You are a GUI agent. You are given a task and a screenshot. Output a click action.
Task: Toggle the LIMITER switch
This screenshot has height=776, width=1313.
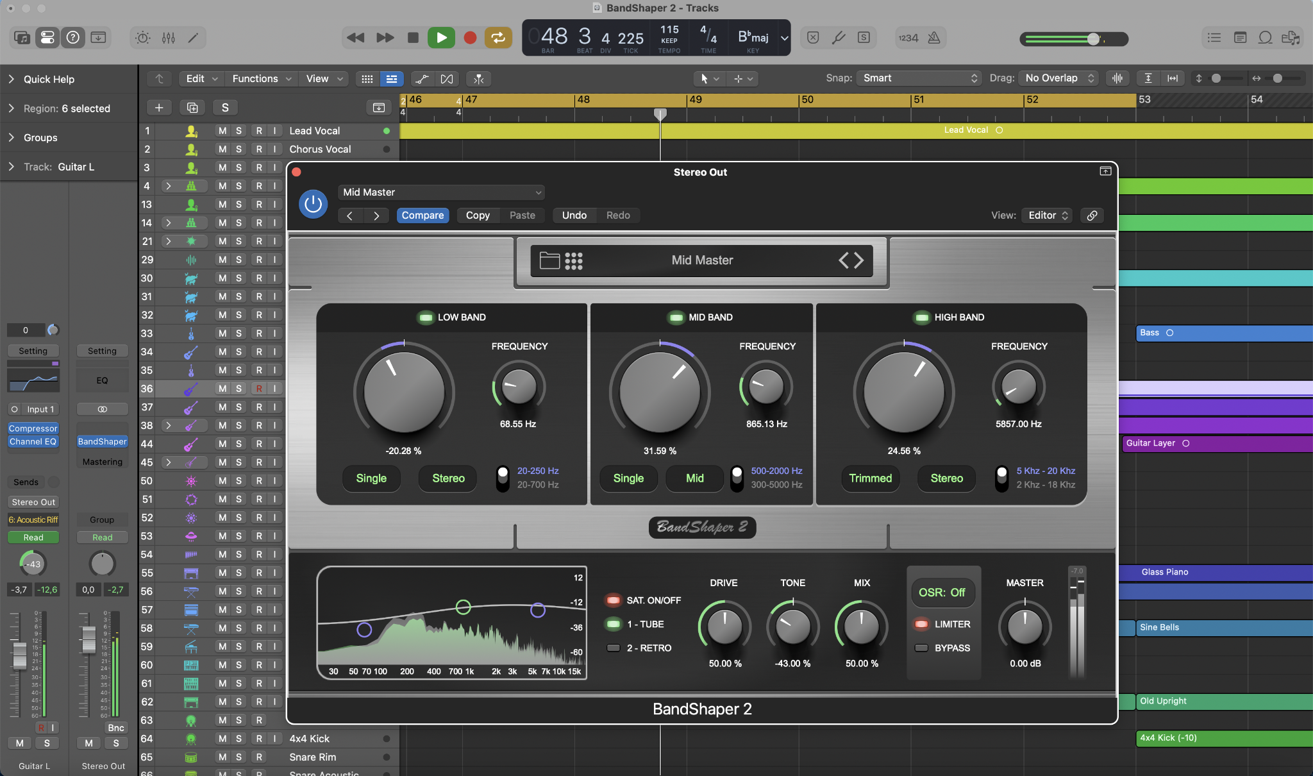(x=921, y=624)
